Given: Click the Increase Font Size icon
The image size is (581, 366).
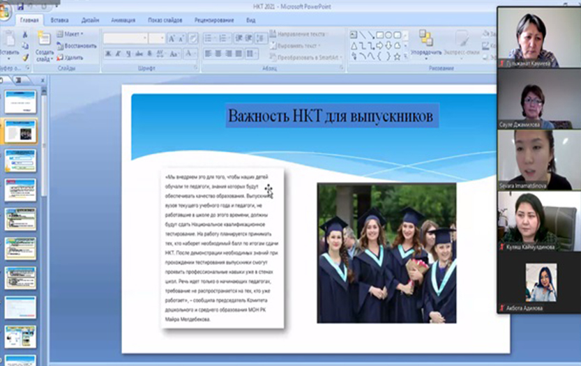Looking at the screenshot, I should (x=172, y=38).
